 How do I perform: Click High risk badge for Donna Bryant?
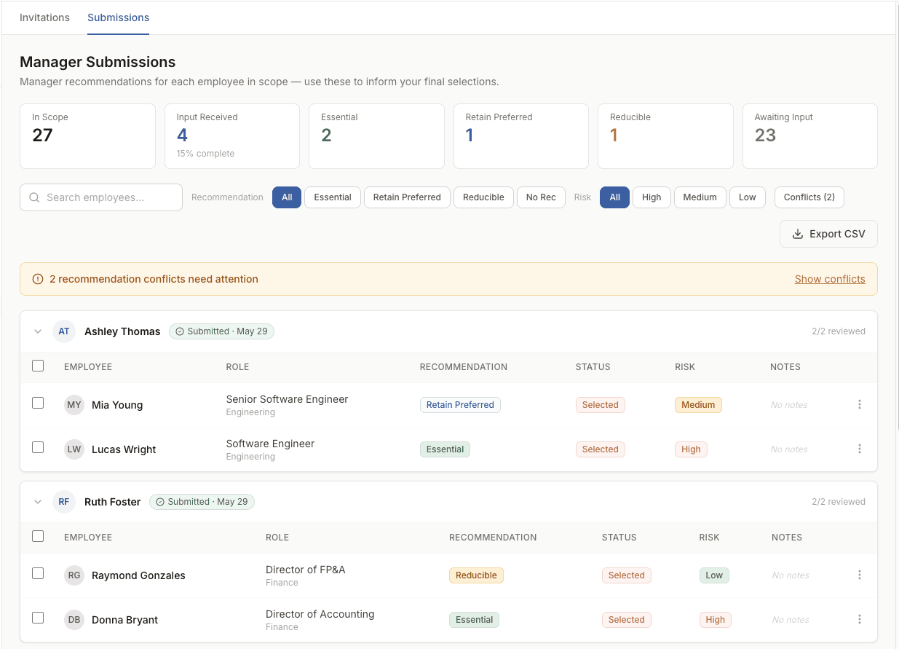pos(716,620)
